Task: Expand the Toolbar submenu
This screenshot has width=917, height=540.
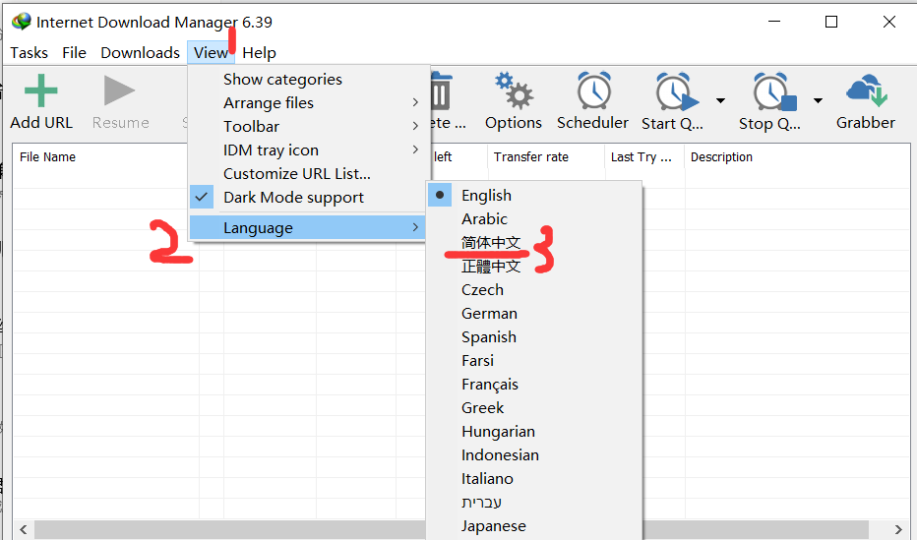Action: pyautogui.click(x=308, y=126)
